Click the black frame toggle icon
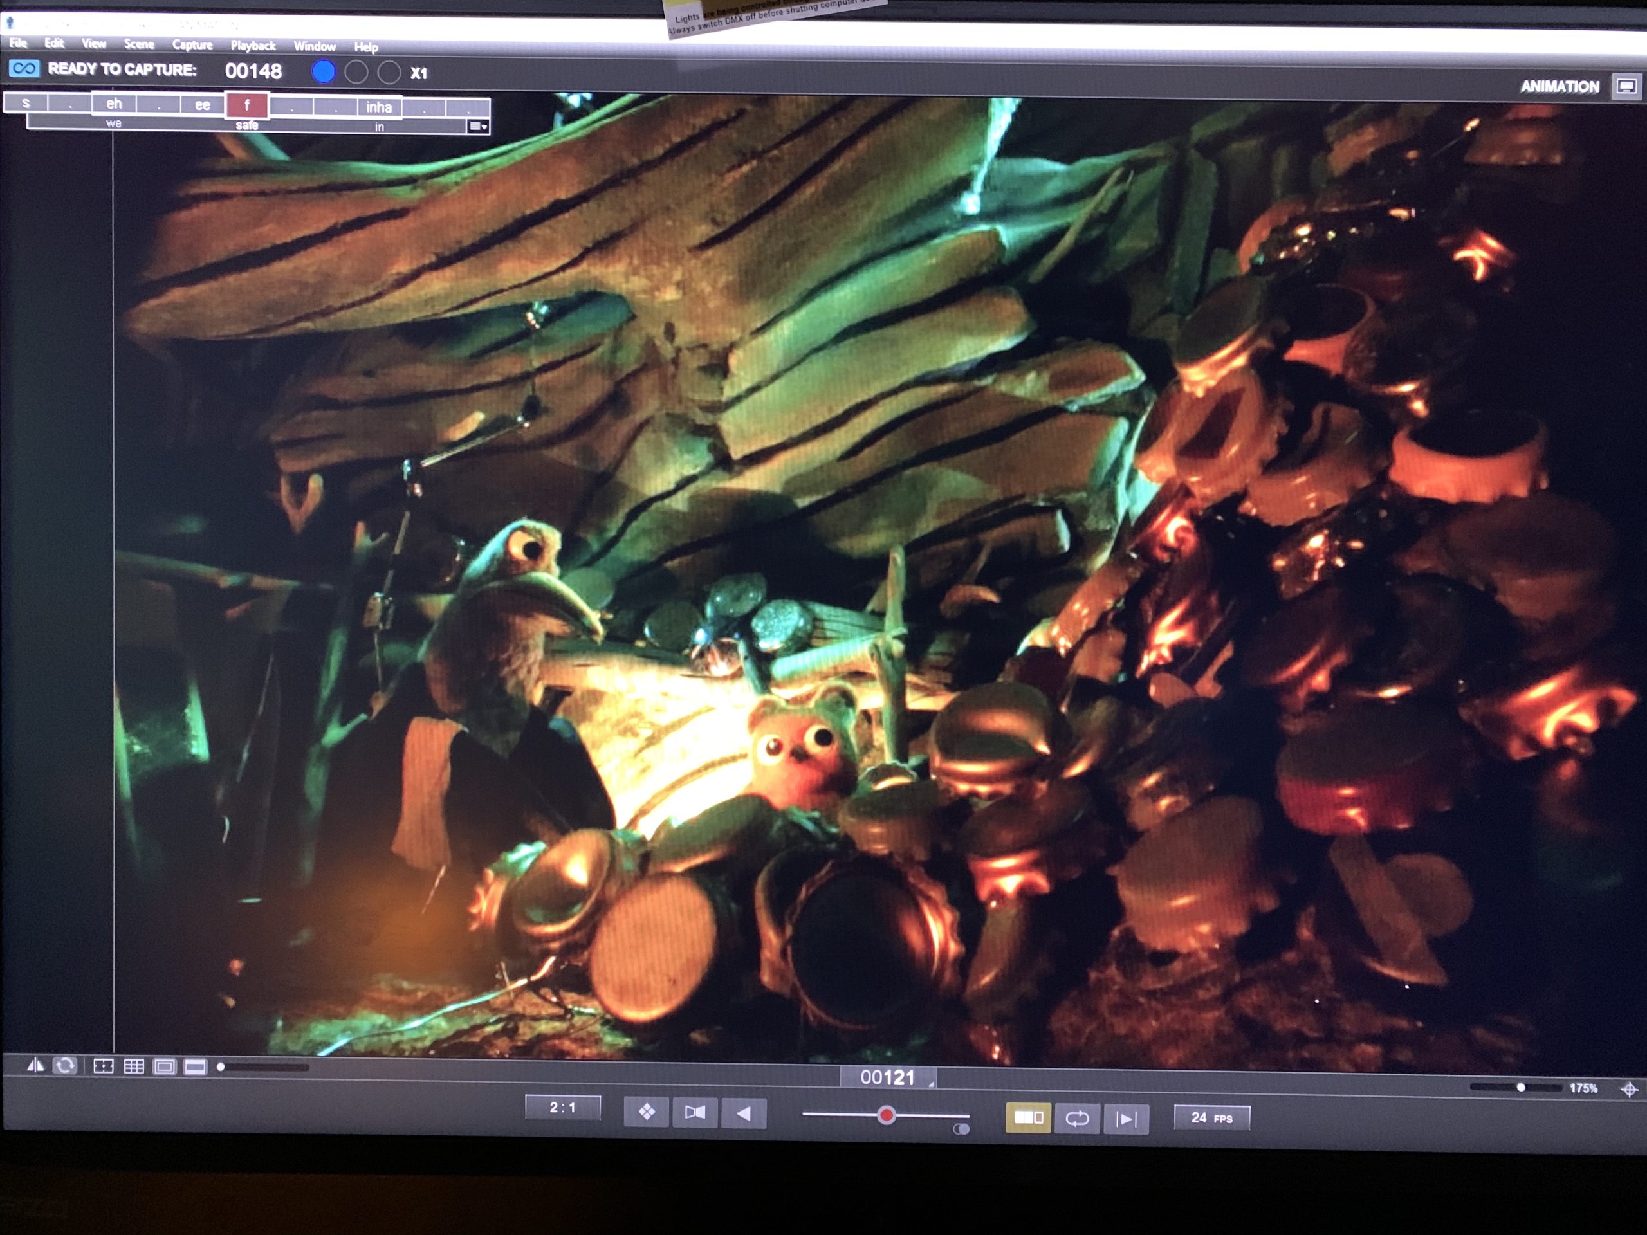Screen dimensions: 1647x1235 click(695, 1113)
